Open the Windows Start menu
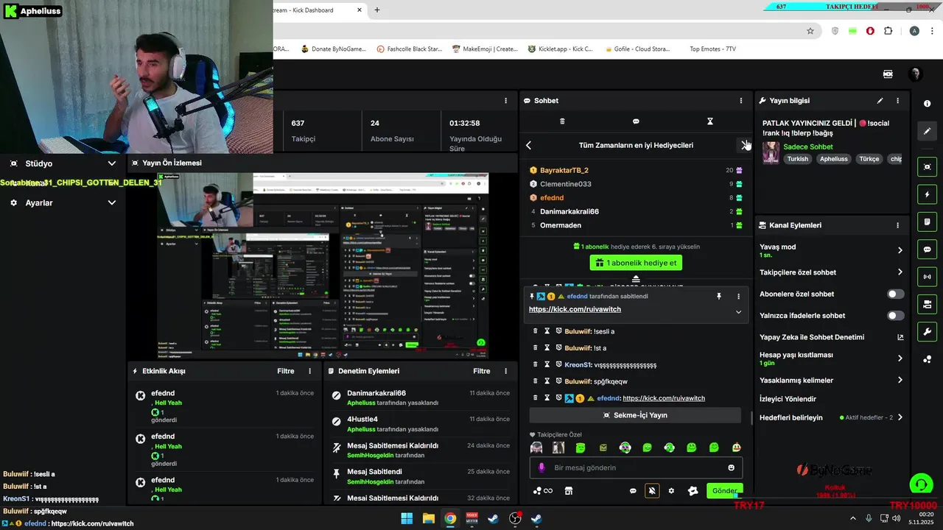This screenshot has height=530, width=943. (407, 518)
